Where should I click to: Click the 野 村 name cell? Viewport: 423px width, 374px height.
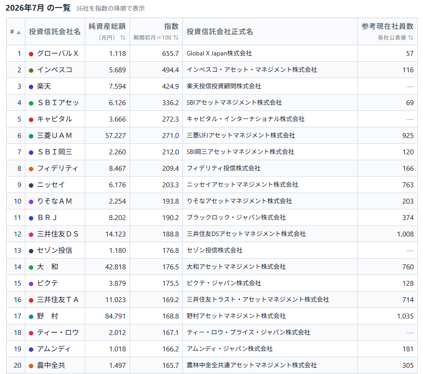point(55,316)
